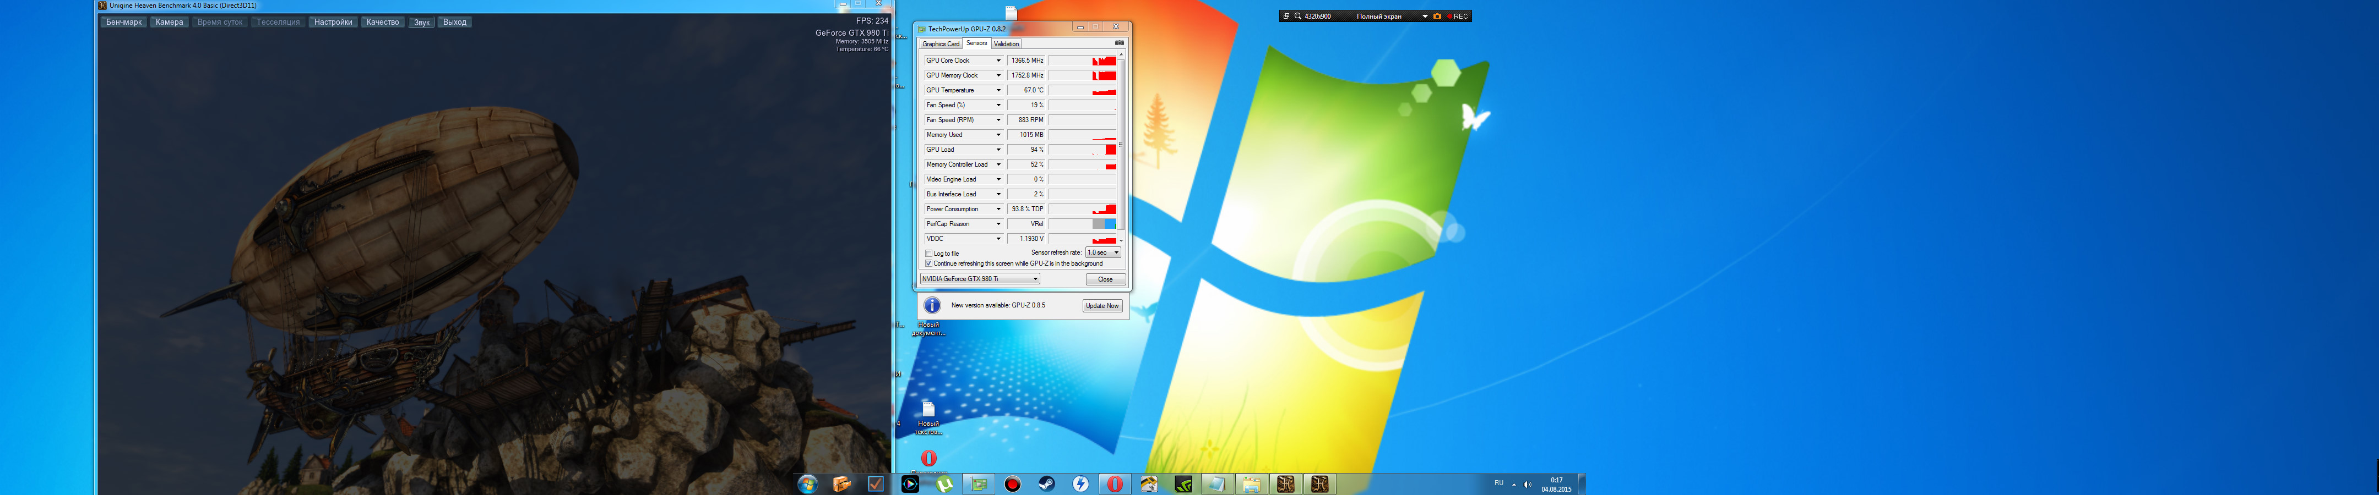This screenshot has width=2379, height=495.
Task: Switch input language via RU indicator
Action: (1499, 483)
